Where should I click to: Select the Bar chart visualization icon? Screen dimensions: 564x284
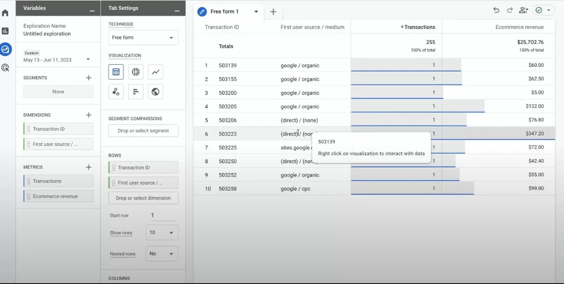(136, 91)
